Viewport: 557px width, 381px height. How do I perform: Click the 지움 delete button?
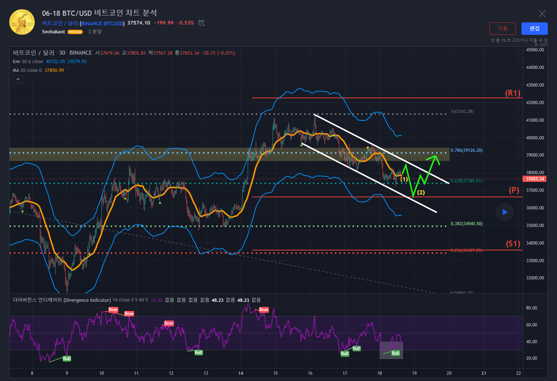(502, 29)
